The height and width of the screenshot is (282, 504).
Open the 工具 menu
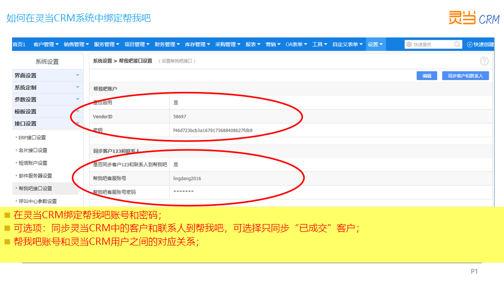(x=320, y=44)
